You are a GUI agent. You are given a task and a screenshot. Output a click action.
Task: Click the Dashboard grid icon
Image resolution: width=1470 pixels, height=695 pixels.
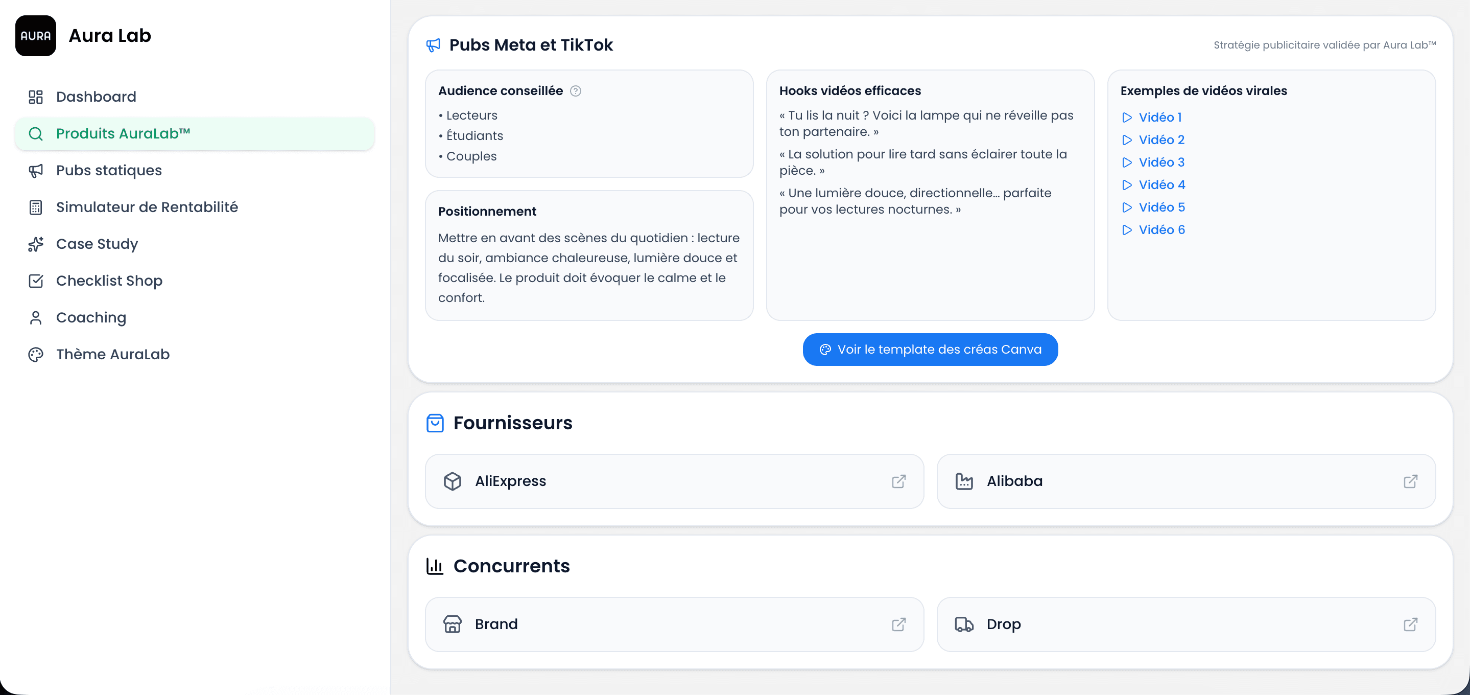35,97
